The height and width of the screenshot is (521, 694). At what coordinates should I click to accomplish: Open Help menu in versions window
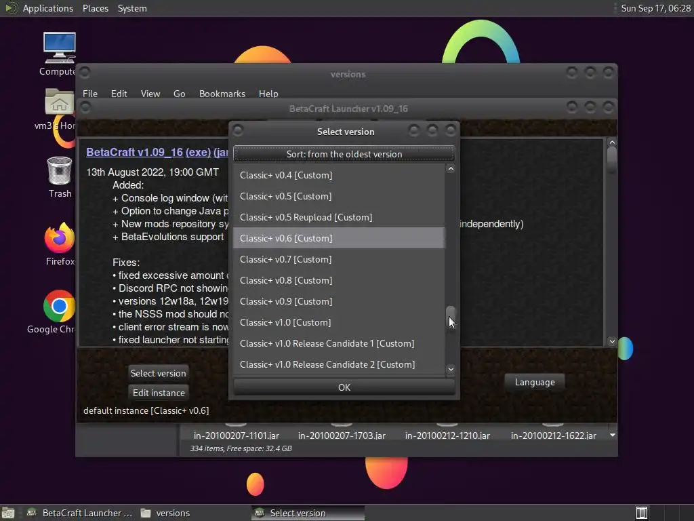tap(268, 94)
